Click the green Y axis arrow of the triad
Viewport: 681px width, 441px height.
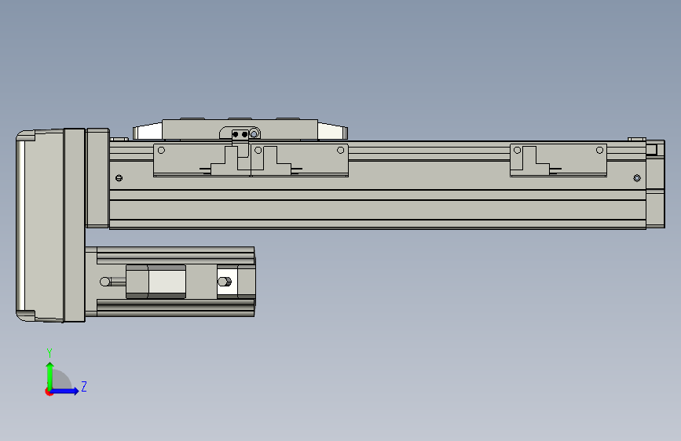tap(50, 376)
